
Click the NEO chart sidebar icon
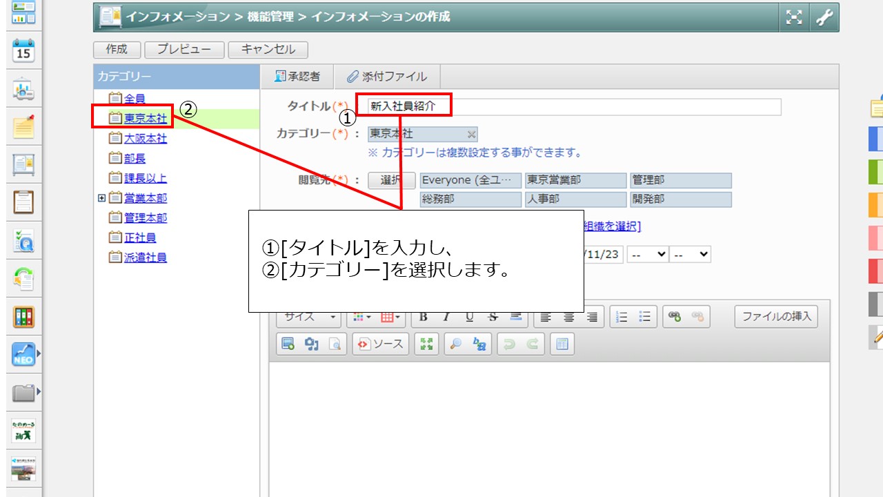point(23,354)
